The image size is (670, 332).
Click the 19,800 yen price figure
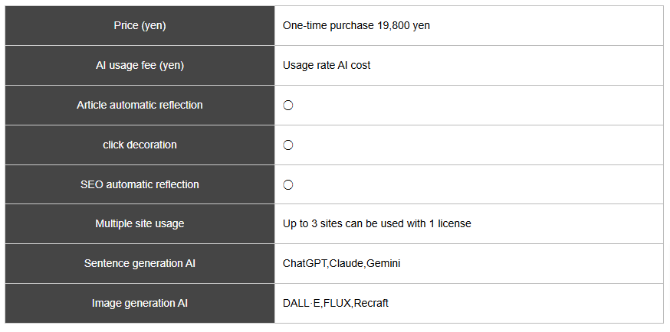click(x=403, y=25)
